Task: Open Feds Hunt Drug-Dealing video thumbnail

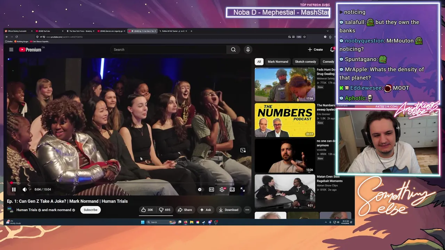Action: point(285,84)
